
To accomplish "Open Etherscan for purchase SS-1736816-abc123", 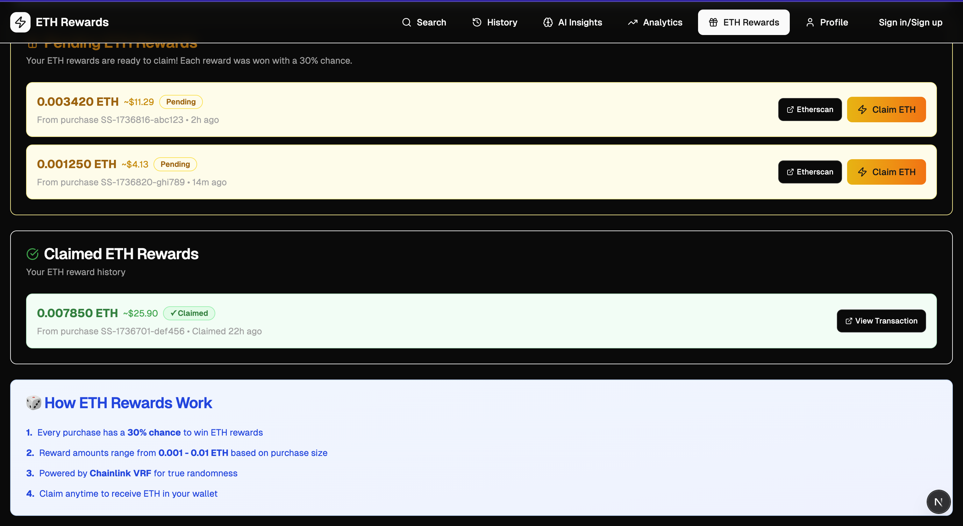I will (810, 110).
